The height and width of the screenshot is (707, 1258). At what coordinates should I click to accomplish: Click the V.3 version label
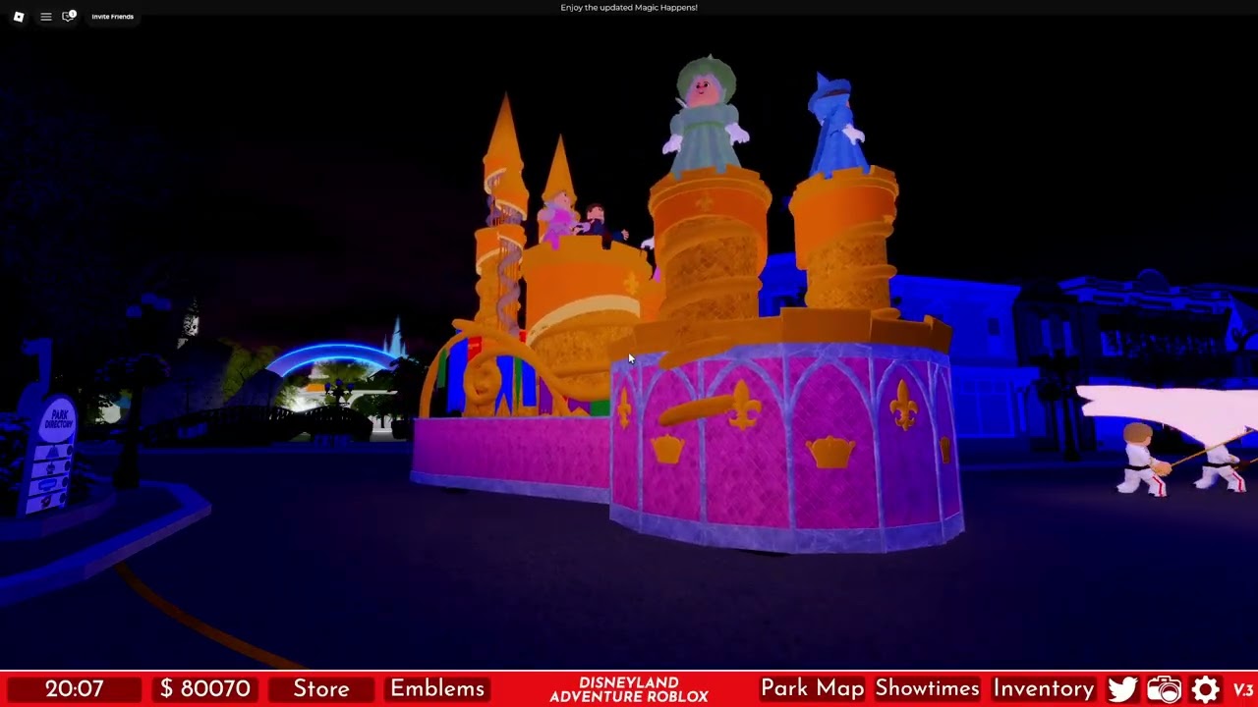click(x=1243, y=689)
